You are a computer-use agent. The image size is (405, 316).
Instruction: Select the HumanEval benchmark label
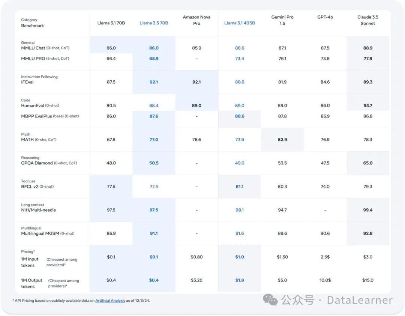[x=40, y=105]
